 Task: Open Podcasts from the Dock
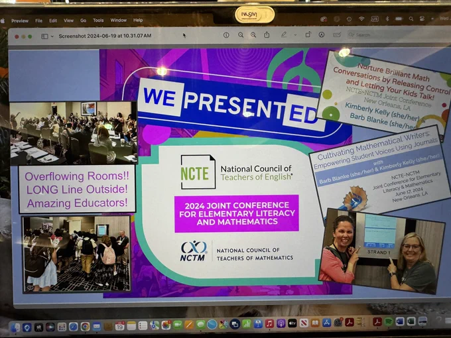coord(281,323)
